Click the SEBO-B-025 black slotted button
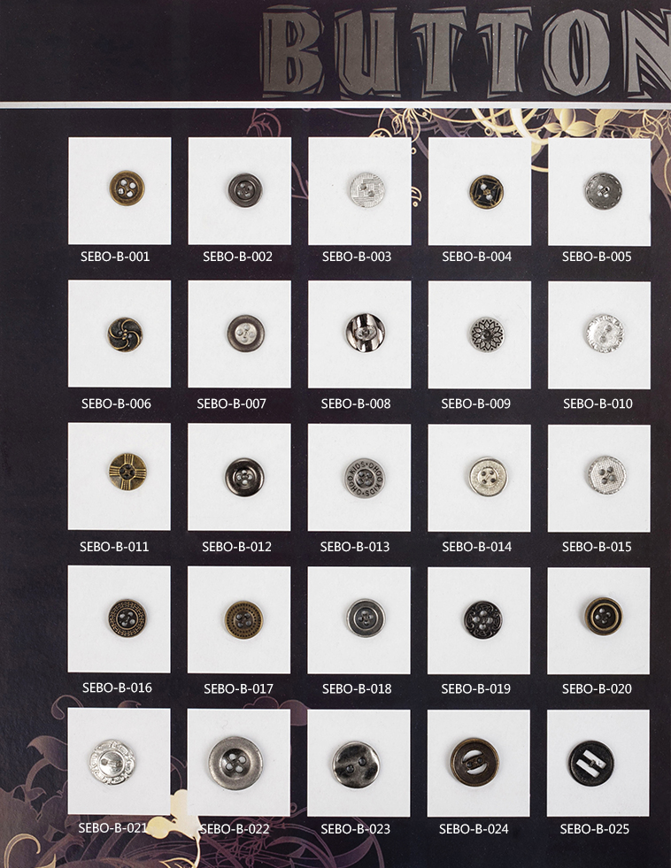 pos(590,763)
